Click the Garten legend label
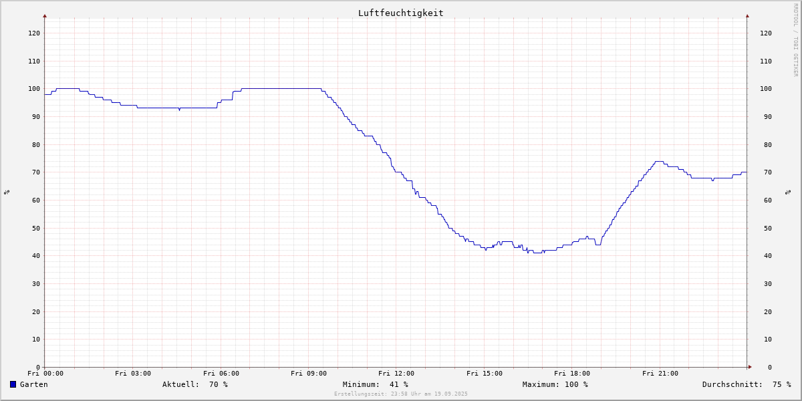The image size is (802, 401). tap(33, 384)
